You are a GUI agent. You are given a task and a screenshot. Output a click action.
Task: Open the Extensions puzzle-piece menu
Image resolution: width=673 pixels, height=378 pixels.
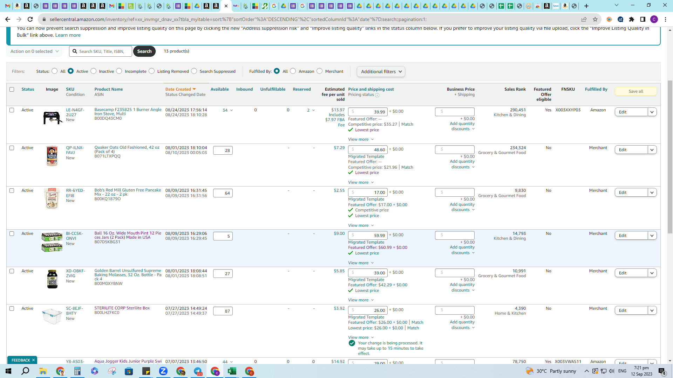tap(632, 19)
